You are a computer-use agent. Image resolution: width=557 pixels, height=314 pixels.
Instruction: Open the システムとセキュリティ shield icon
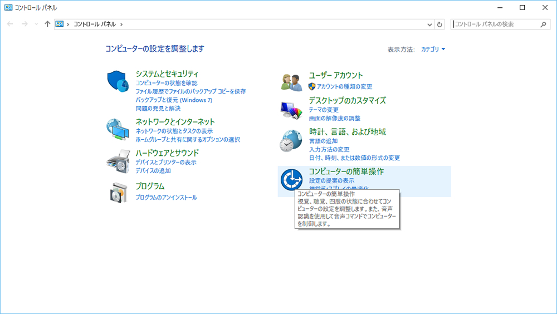(x=118, y=81)
